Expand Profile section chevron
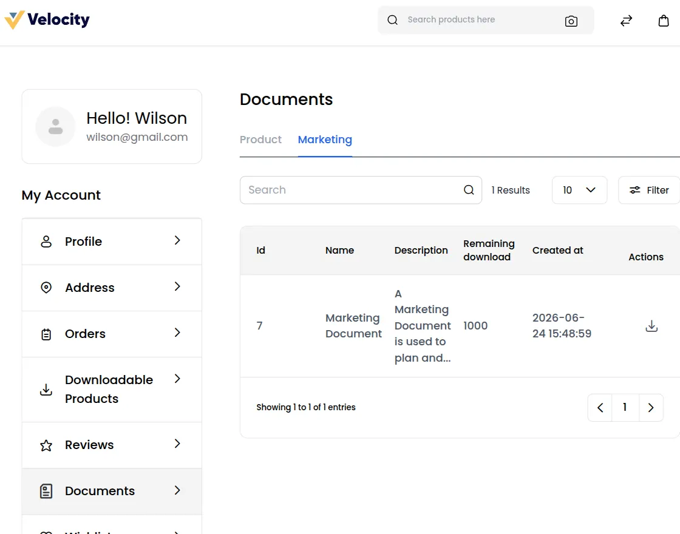The height and width of the screenshot is (534, 680). (177, 240)
